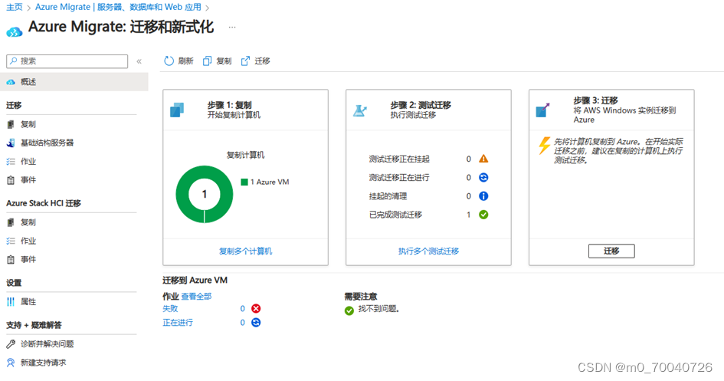The image size is (724, 381).
Task: Click the 步骤 3 migrate icon
Action: coord(542,110)
